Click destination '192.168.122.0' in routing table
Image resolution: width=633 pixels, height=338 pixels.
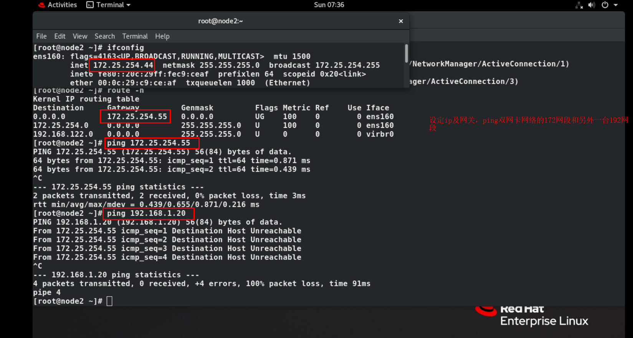[63, 134]
